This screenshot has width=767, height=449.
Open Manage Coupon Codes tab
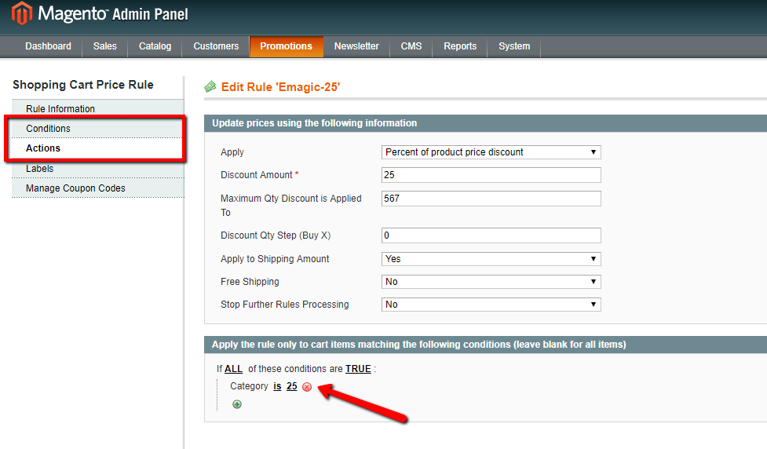pyautogui.click(x=98, y=188)
